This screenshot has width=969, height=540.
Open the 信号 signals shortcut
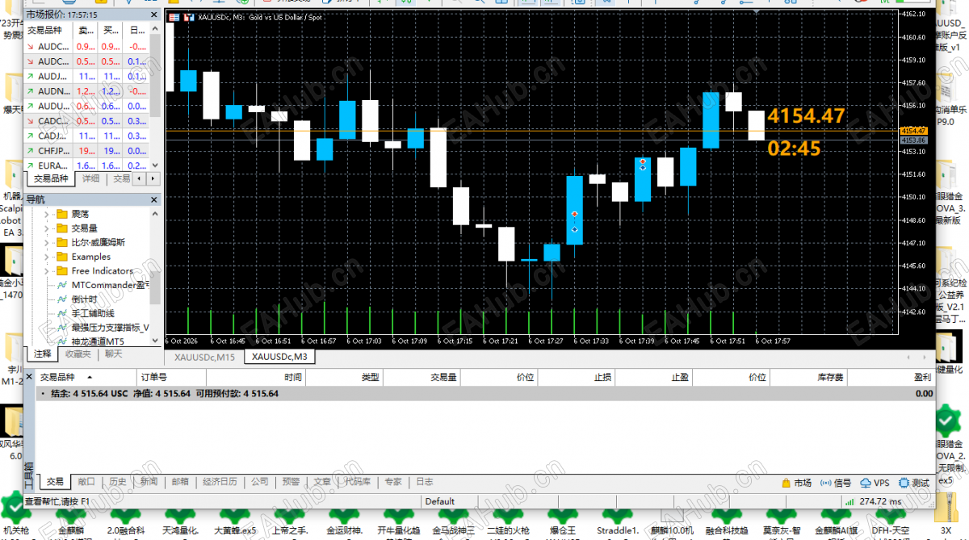point(836,482)
